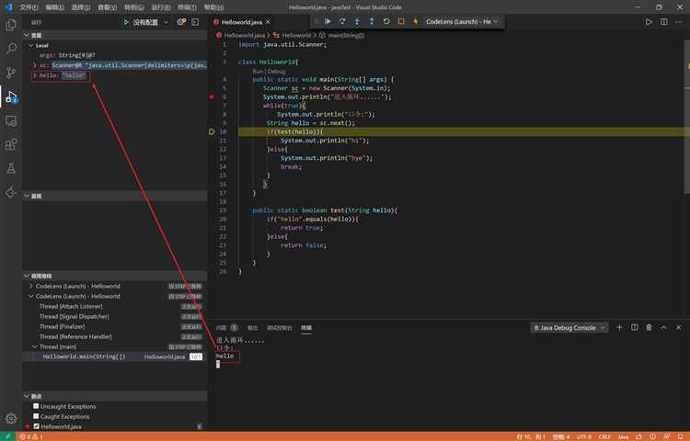Click feedback icon in status bar

pos(667,436)
